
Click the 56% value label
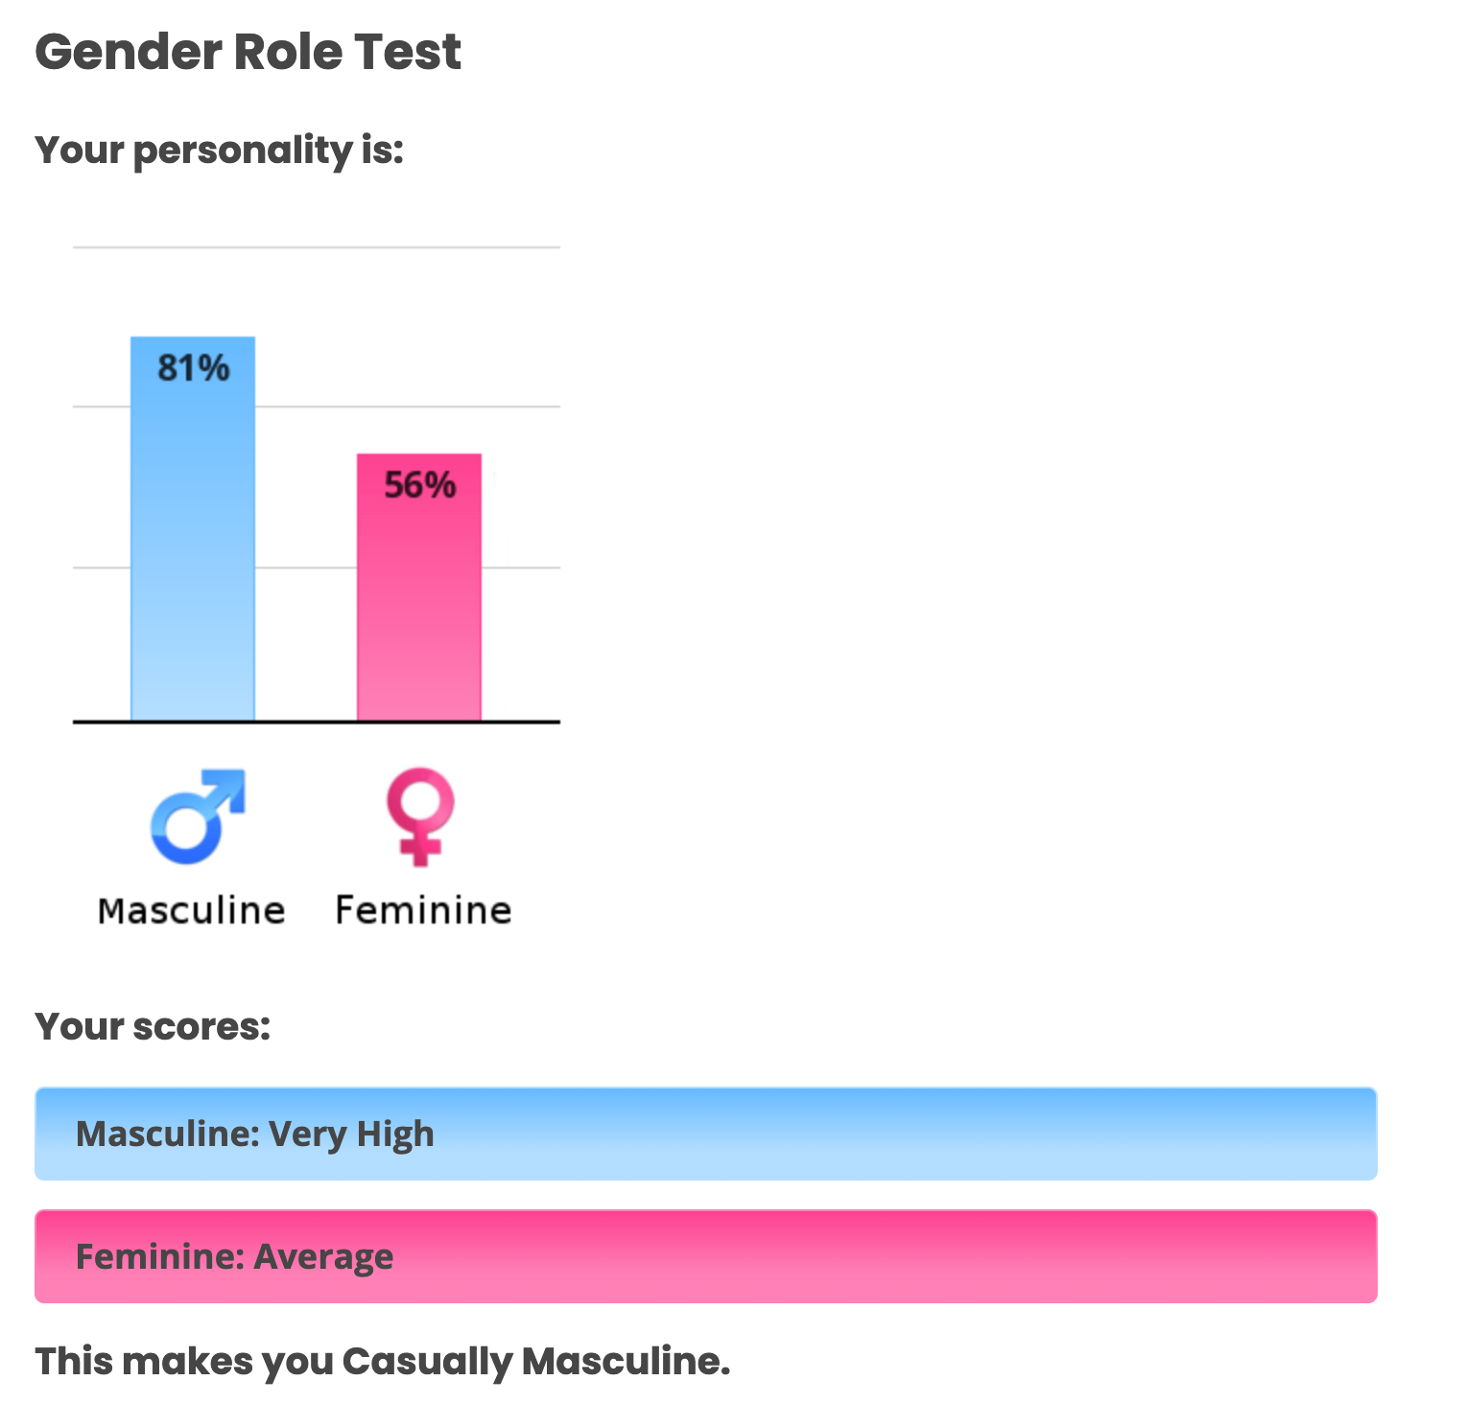click(x=420, y=485)
